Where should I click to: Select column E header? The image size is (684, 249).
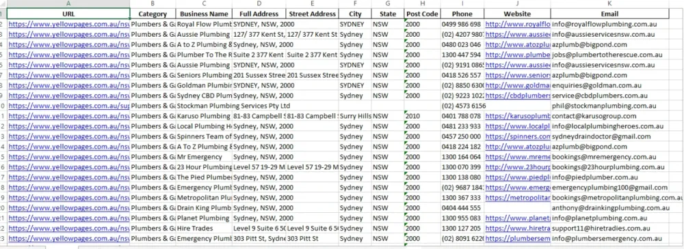click(313, 3)
